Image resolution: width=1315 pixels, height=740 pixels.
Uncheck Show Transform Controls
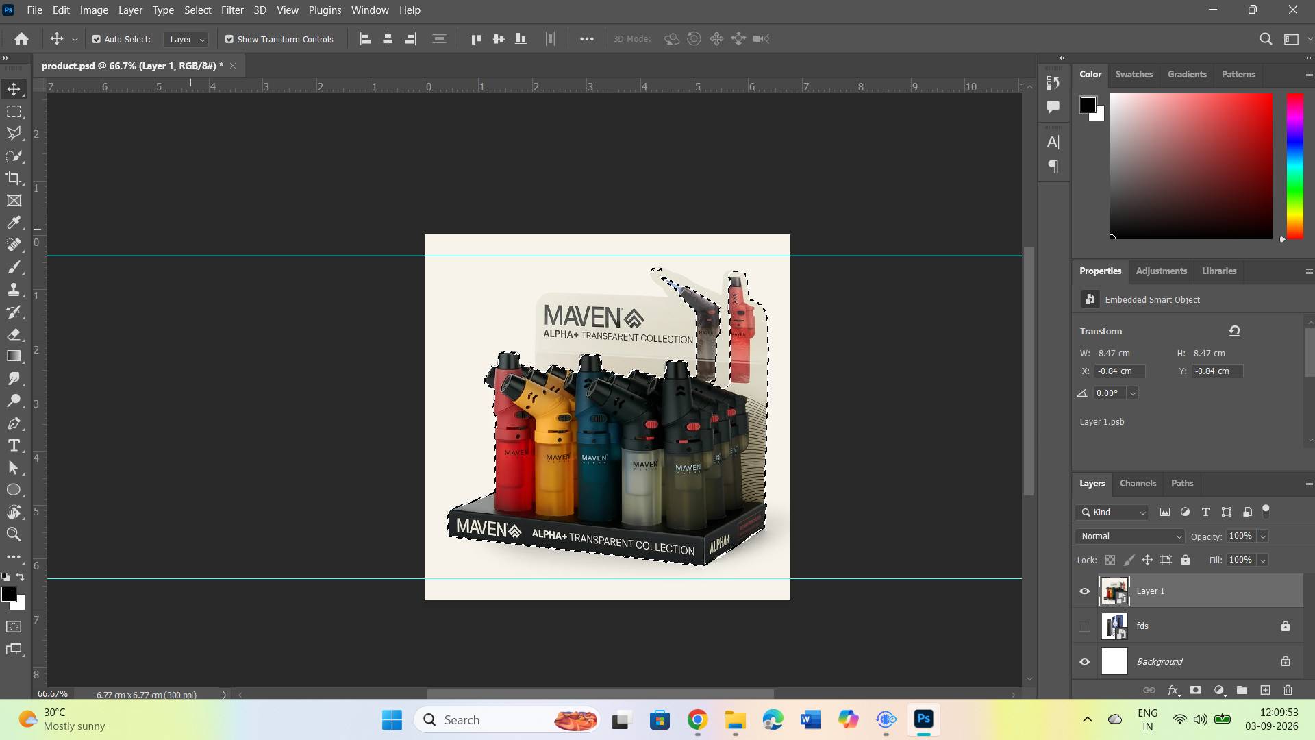click(x=229, y=39)
